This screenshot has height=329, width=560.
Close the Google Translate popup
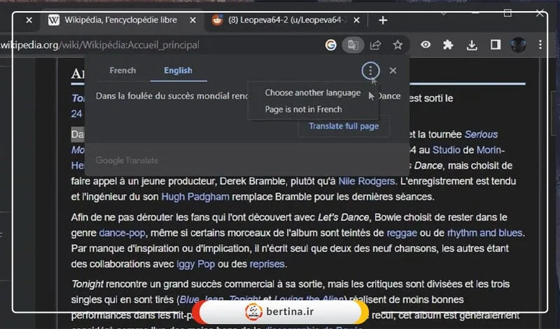pos(393,71)
